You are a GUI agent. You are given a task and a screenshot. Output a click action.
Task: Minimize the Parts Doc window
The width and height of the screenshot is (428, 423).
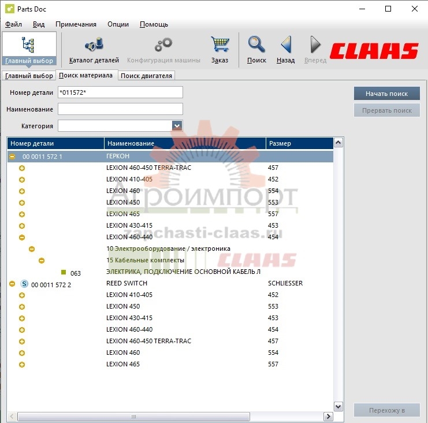pos(362,9)
